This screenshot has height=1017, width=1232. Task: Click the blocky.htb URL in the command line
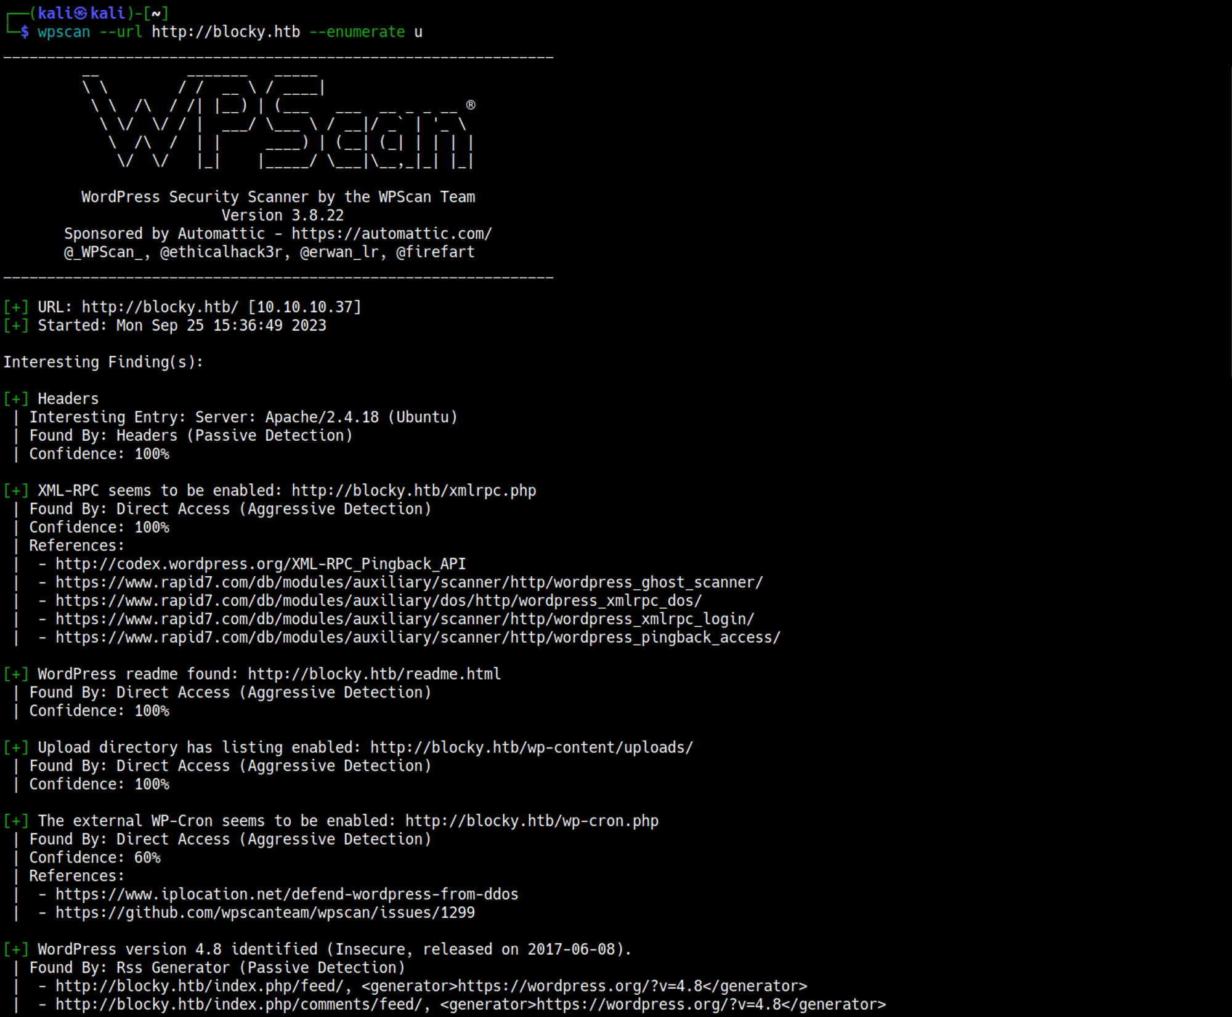click(225, 32)
